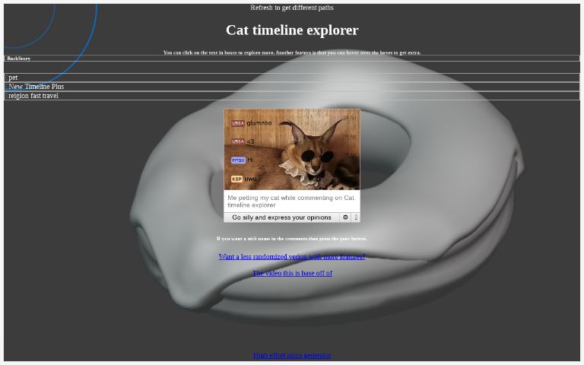
Task: Click 'Refresh to get different paths' text
Action: tap(292, 8)
